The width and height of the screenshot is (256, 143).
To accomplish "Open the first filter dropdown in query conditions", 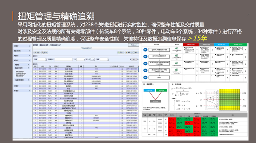I will pos(42,59).
